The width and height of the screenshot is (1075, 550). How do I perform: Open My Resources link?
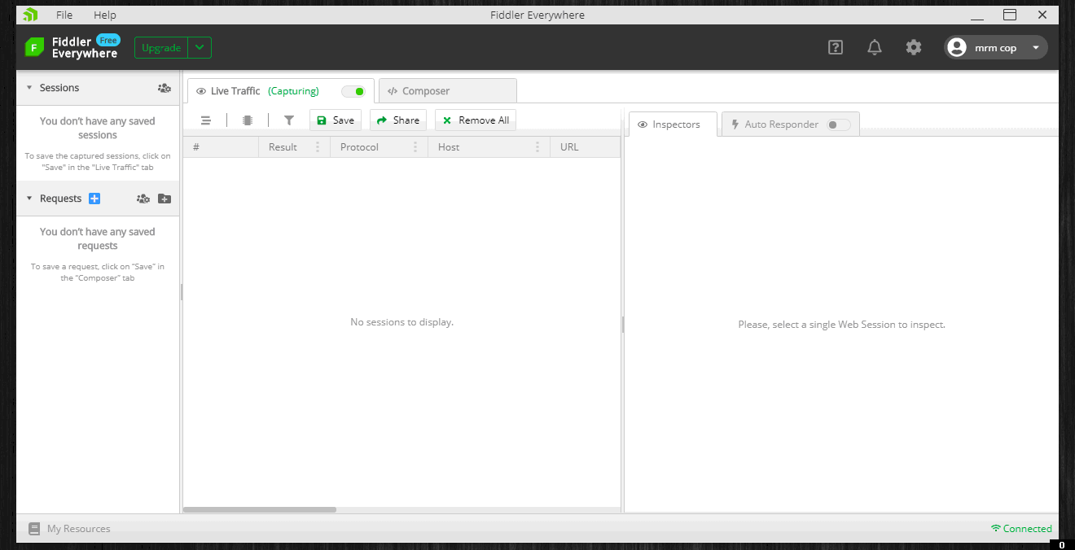[x=79, y=529]
